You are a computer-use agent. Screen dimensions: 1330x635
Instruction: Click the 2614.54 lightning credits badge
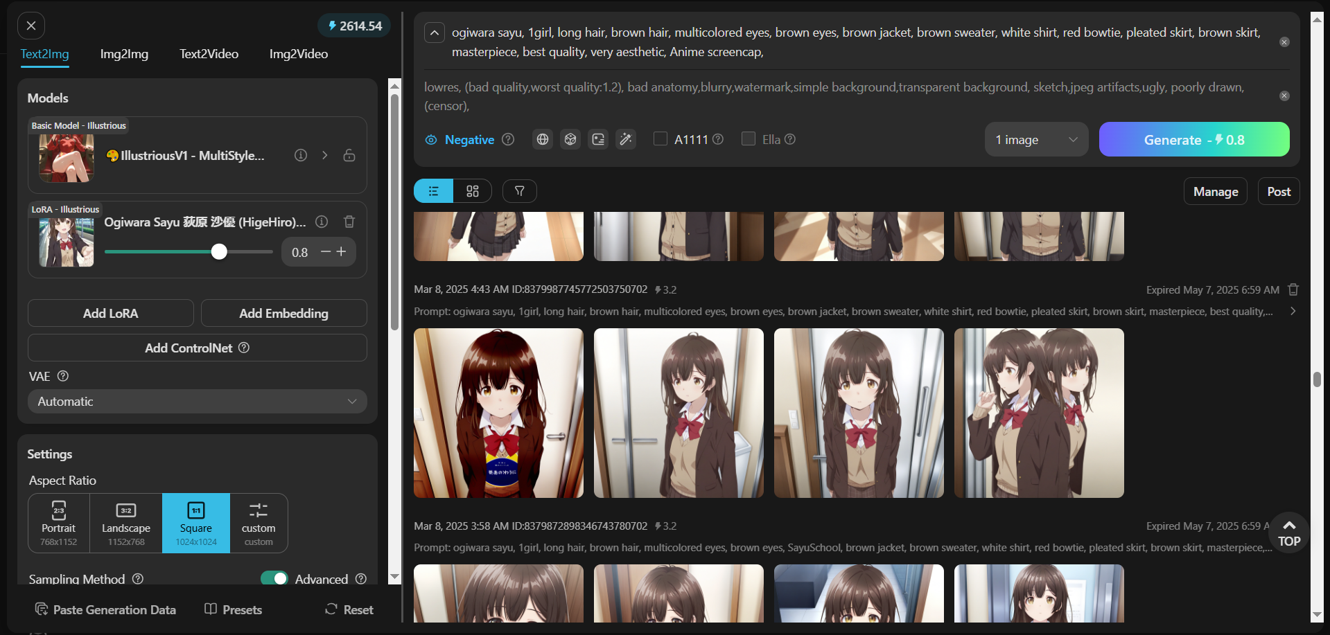pos(354,26)
